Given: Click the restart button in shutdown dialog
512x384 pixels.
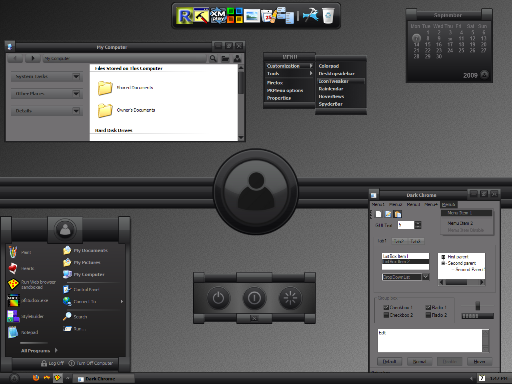Looking at the screenshot, I should click(254, 298).
